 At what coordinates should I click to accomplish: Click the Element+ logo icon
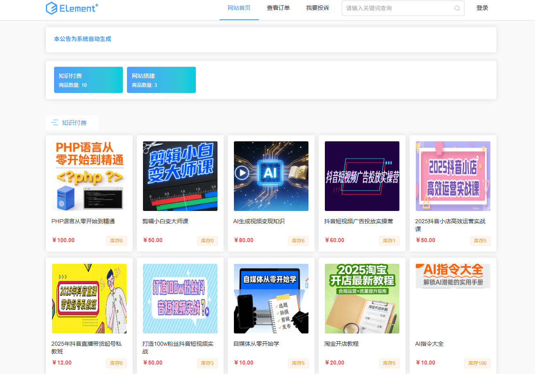click(x=52, y=8)
